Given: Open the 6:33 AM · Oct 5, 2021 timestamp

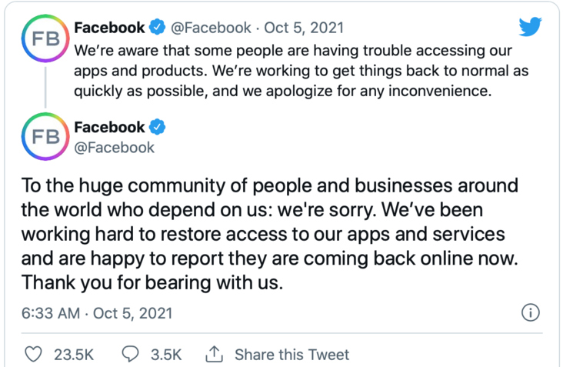Looking at the screenshot, I should coord(98,313).
